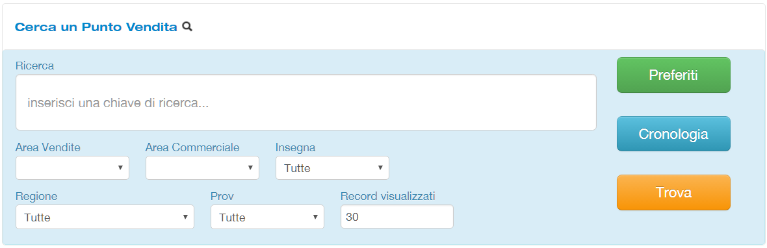Expand the Area Vendite dropdown
The image size is (767, 248).
pyautogui.click(x=72, y=168)
